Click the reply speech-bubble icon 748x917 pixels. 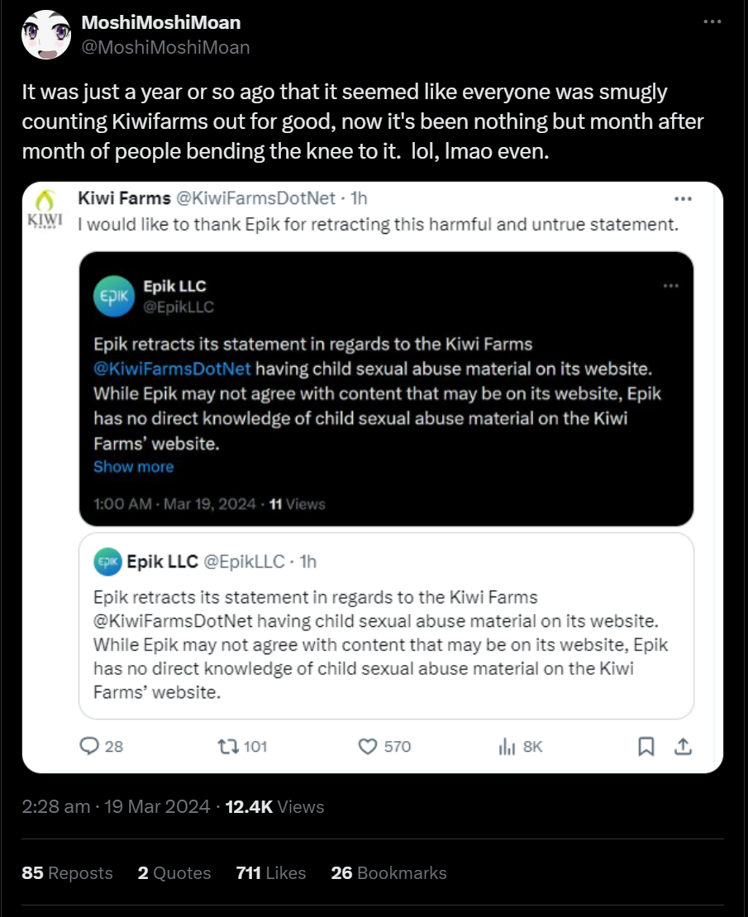pos(89,746)
